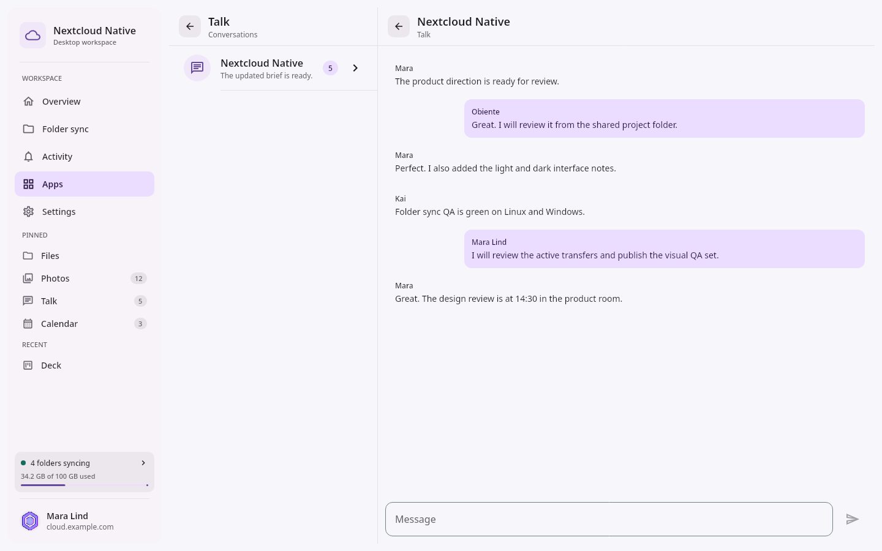Open Settings via the gear icon

(28, 212)
